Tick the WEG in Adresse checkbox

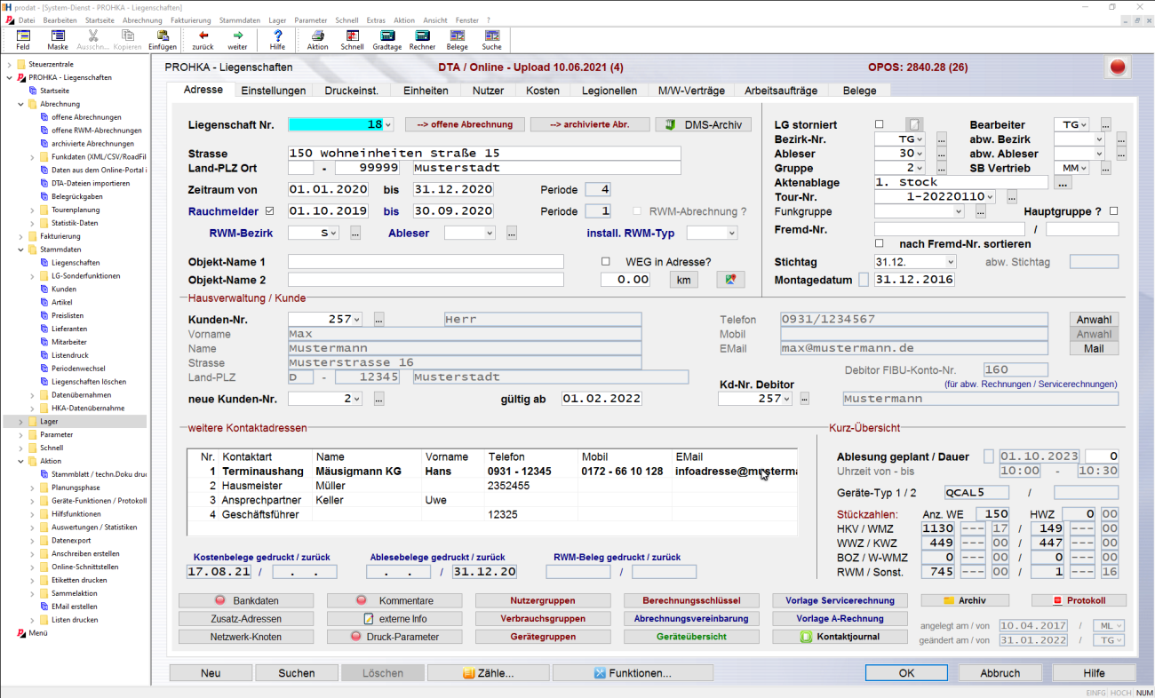(x=606, y=262)
